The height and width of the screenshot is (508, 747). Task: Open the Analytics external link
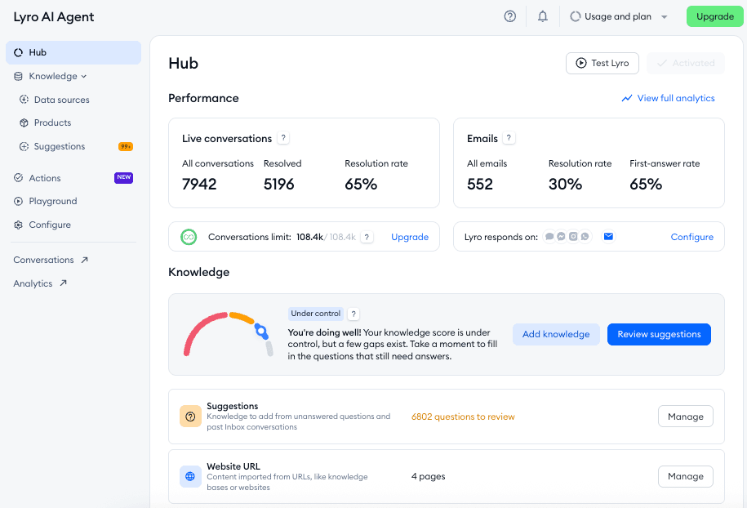tap(33, 283)
